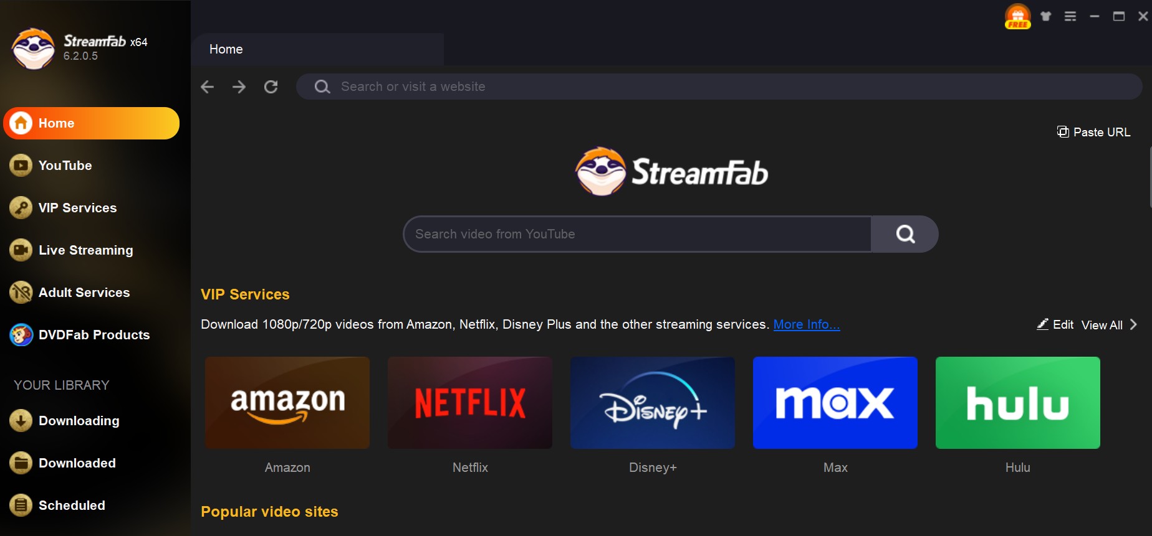Click the Netflix label under its tile
Viewport: 1152px width, 536px height.
pos(470,468)
